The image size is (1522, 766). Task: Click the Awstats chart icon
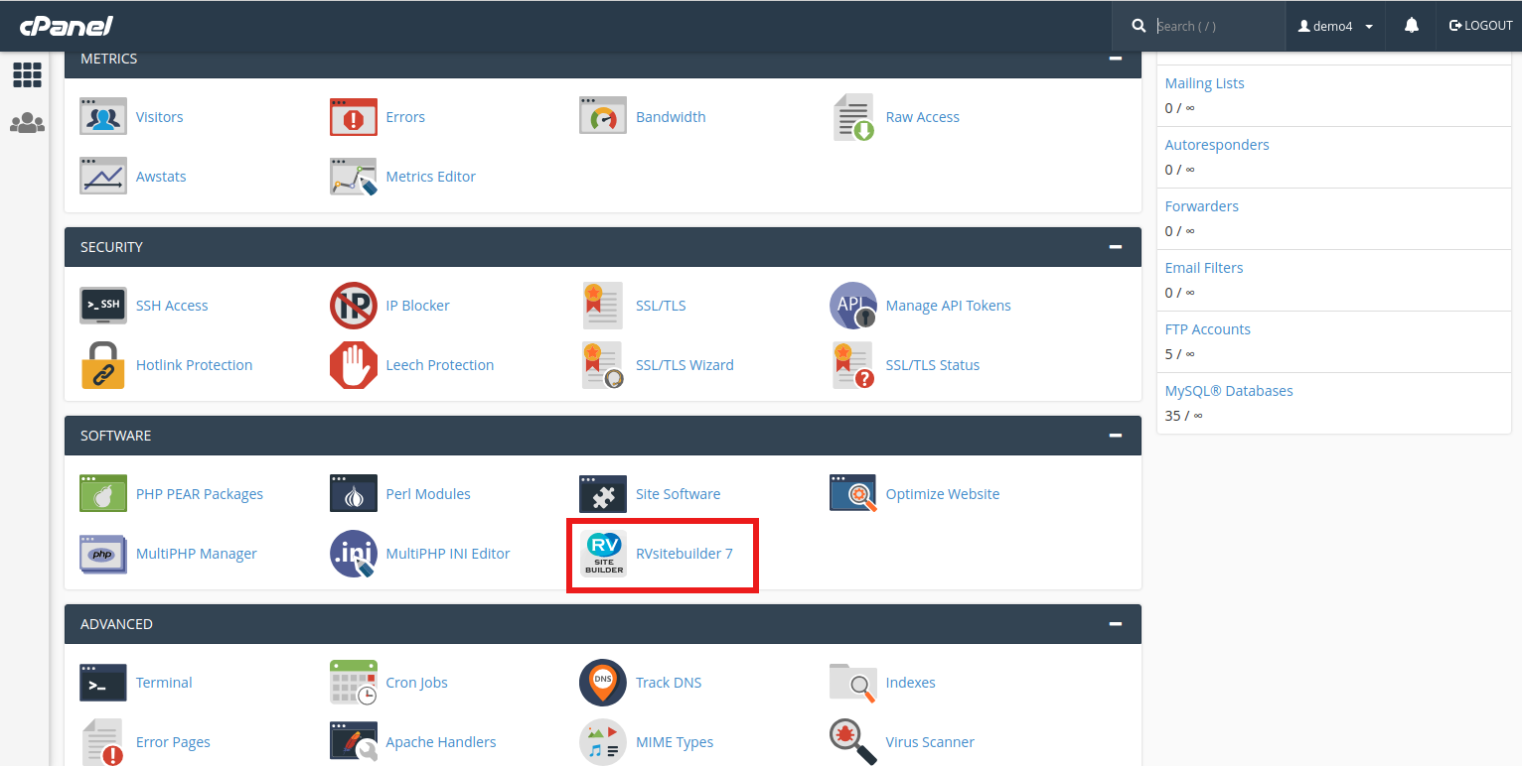pos(103,177)
